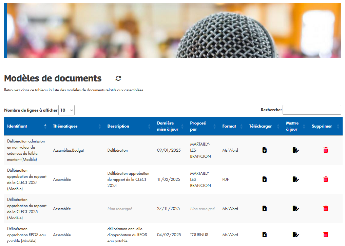Delete the CLECT 2025 deliberation model
345x246 pixels.
[x=326, y=208]
